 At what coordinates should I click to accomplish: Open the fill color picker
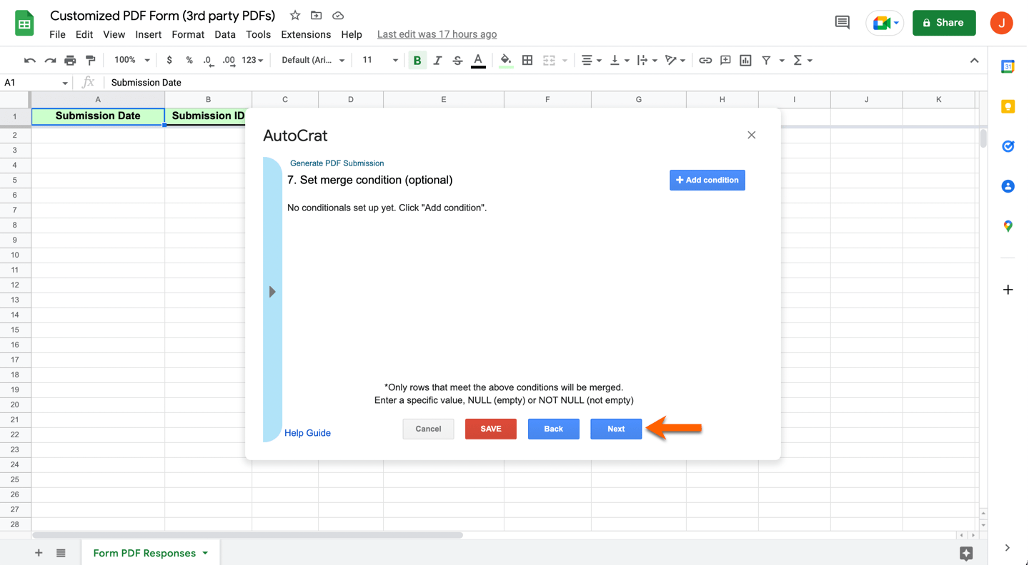coord(506,61)
